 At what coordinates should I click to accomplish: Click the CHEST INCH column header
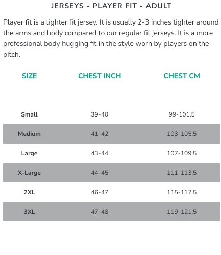coord(100,76)
